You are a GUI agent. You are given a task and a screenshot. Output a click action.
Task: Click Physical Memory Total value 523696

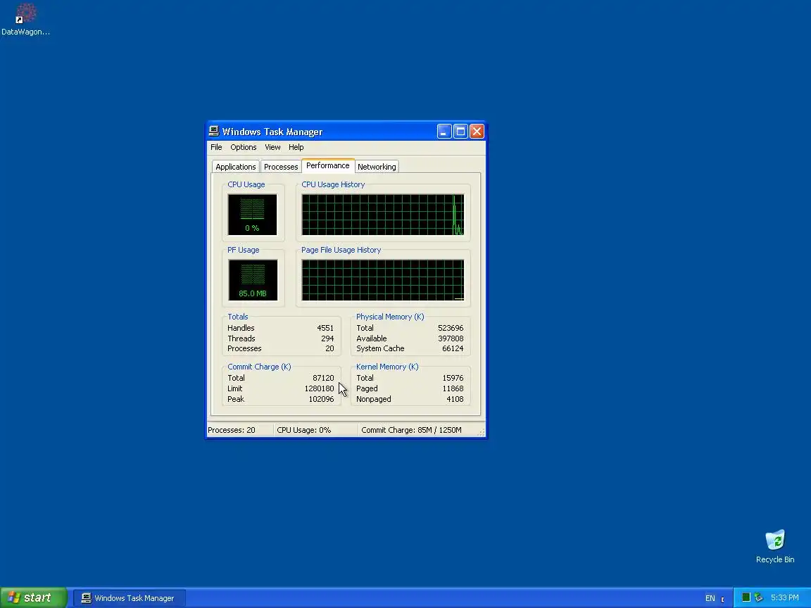[x=451, y=328]
